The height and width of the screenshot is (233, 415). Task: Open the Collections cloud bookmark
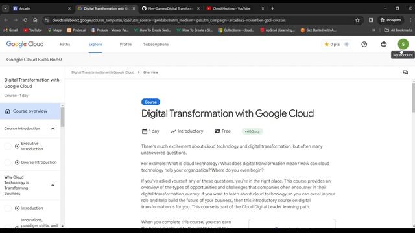coord(236,30)
